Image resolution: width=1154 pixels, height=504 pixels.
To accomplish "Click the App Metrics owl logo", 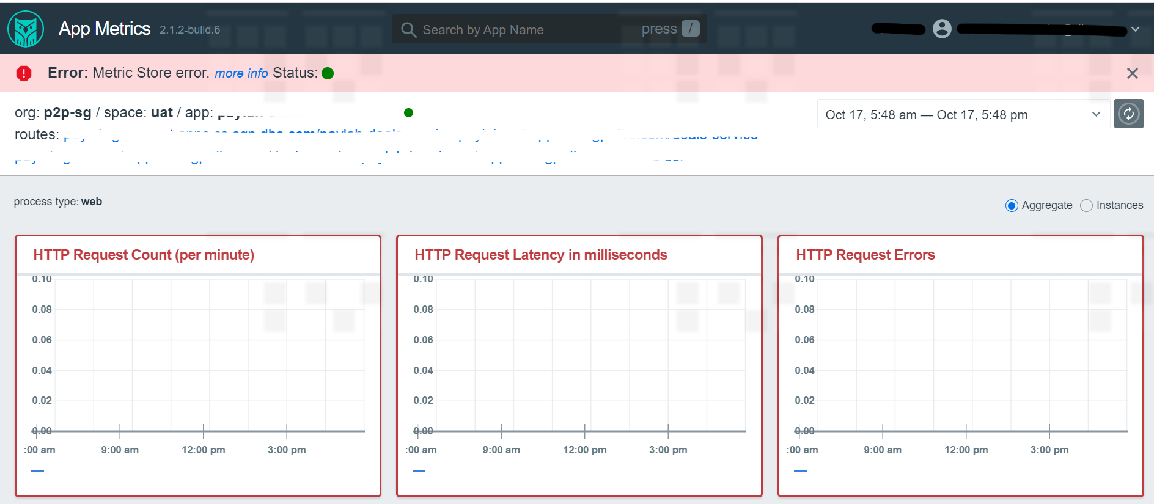I will 26,29.
